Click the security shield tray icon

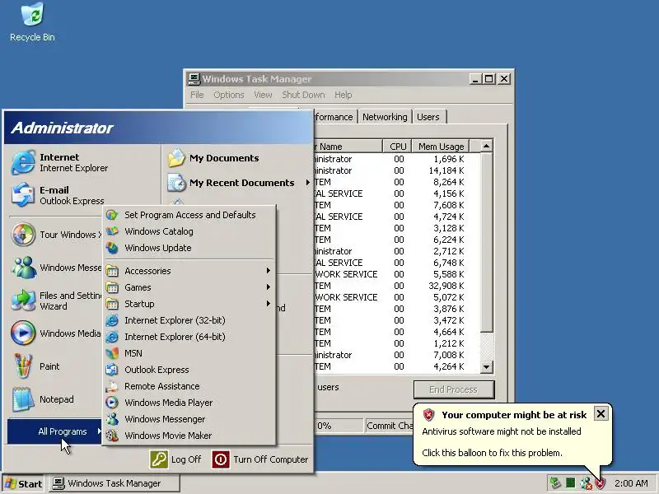601,483
